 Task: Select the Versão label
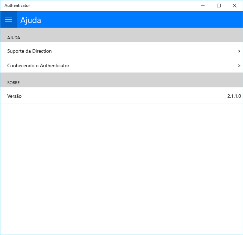pos(15,96)
